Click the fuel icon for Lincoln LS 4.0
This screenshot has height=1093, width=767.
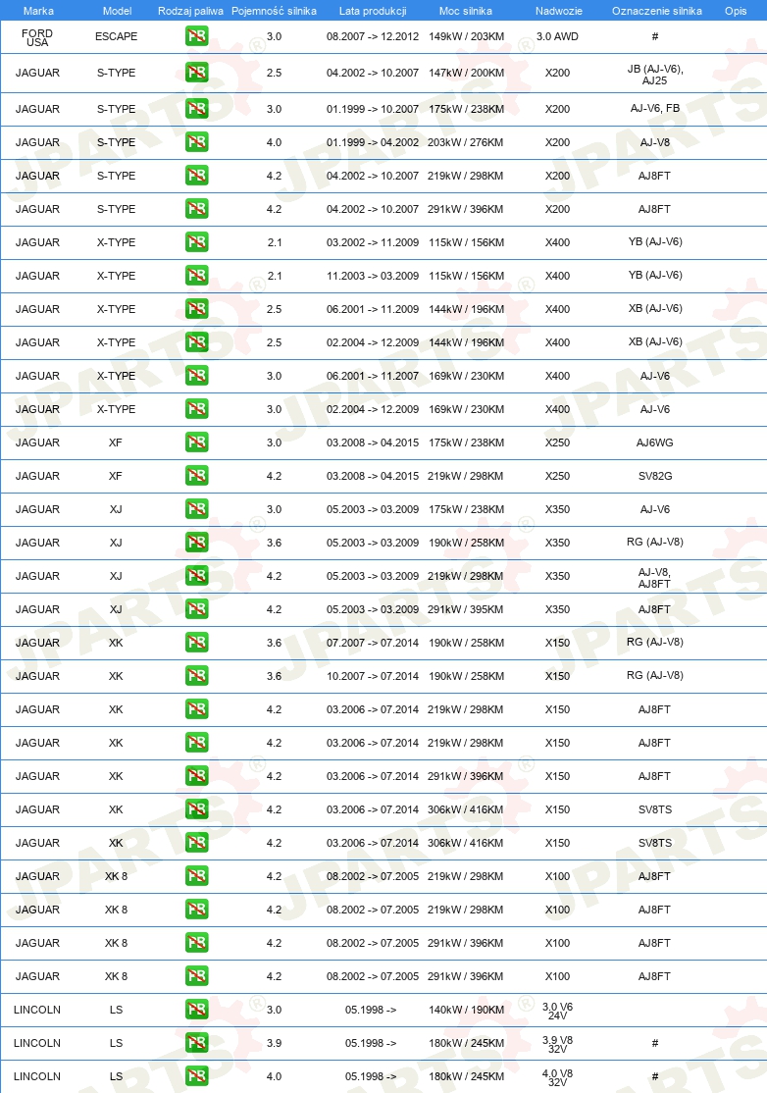197,1076
